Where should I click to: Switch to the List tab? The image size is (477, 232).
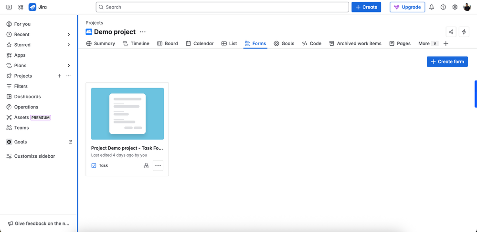coord(229,43)
